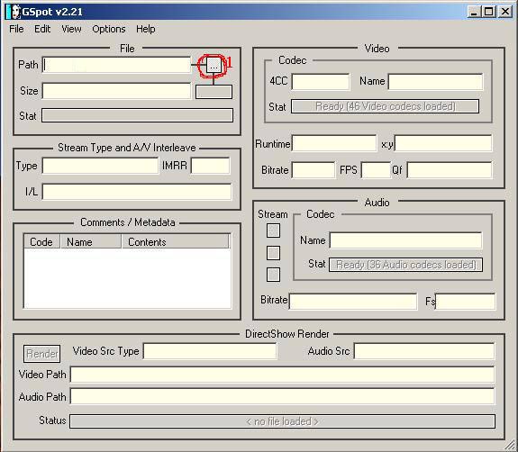Click 'Ready (36 Audio codecs loaded)' status
518x452 pixels.
405,265
